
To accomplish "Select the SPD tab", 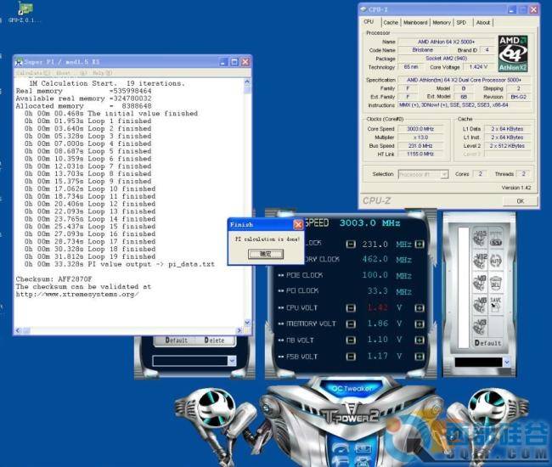I will click(x=461, y=23).
